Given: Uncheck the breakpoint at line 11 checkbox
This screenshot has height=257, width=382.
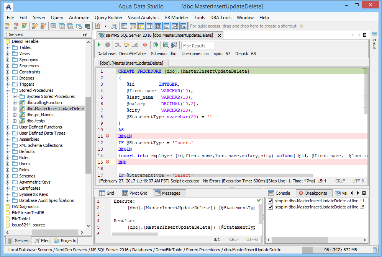Looking at the screenshot, I should [x=271, y=201].
